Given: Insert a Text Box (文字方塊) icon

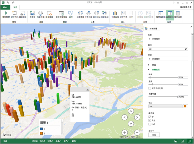Looking at the screenshot, I should (x=124, y=13).
